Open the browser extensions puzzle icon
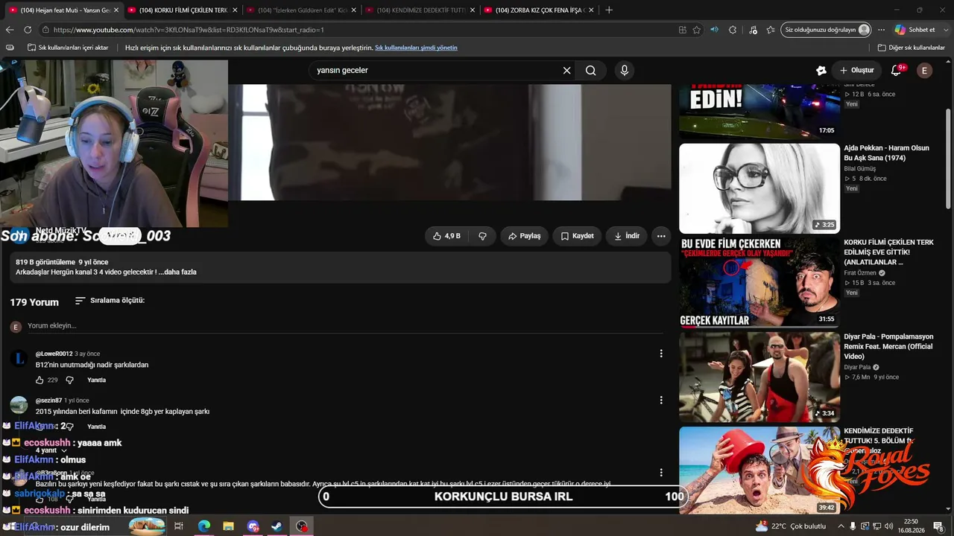This screenshot has width=954, height=536. 733,30
